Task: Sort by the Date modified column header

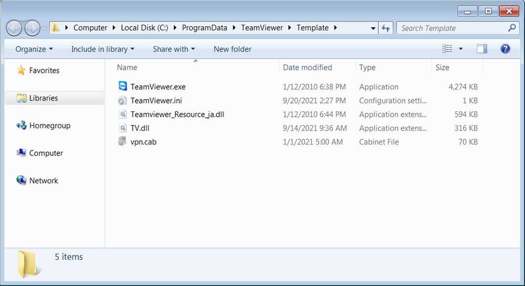Action: point(307,67)
